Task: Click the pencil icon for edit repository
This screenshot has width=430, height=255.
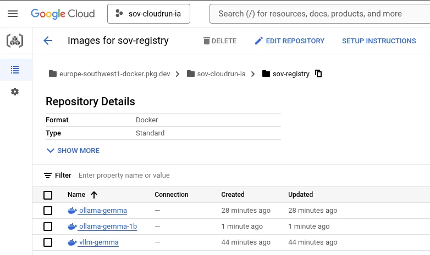Action: pos(258,41)
